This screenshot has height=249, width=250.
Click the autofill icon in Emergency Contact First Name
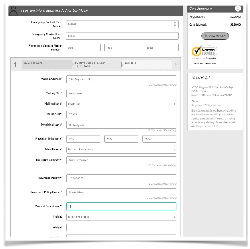click(175, 24)
